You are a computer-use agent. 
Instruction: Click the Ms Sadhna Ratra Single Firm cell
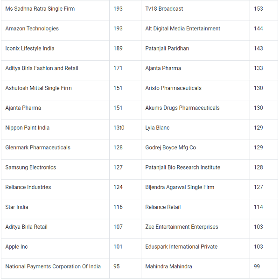click(40, 9)
